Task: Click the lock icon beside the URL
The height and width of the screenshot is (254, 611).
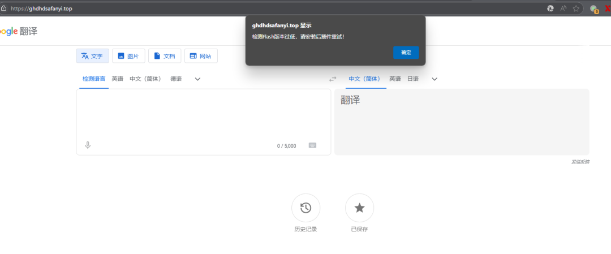Action: click(x=4, y=8)
